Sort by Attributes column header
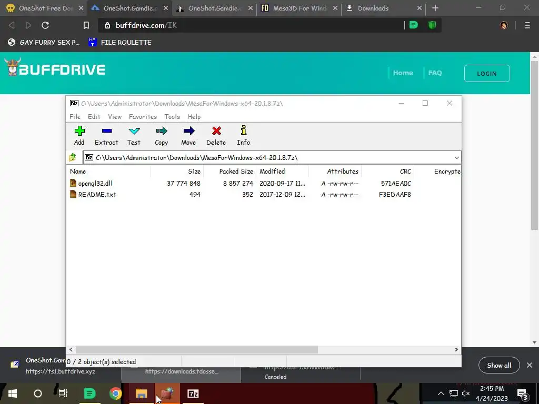The image size is (539, 404). click(335, 171)
